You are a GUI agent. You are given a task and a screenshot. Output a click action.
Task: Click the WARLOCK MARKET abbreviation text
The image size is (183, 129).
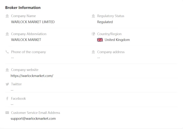26,40
